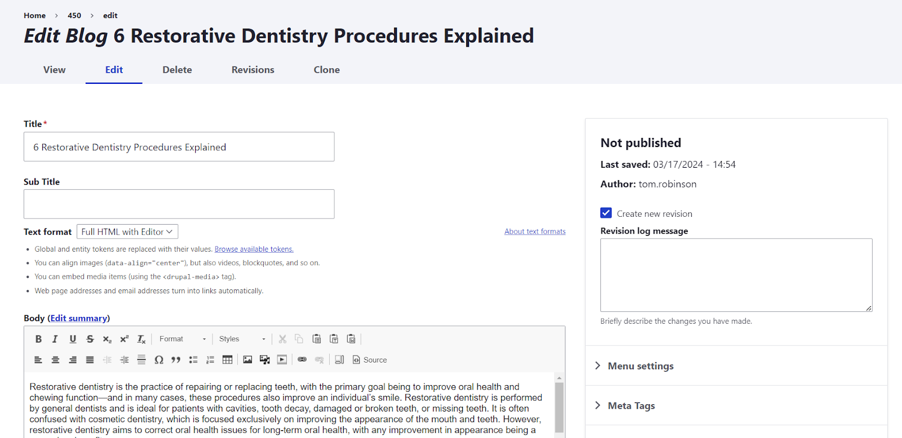Open the Delete tab
Viewport: 902px width, 438px height.
click(177, 70)
